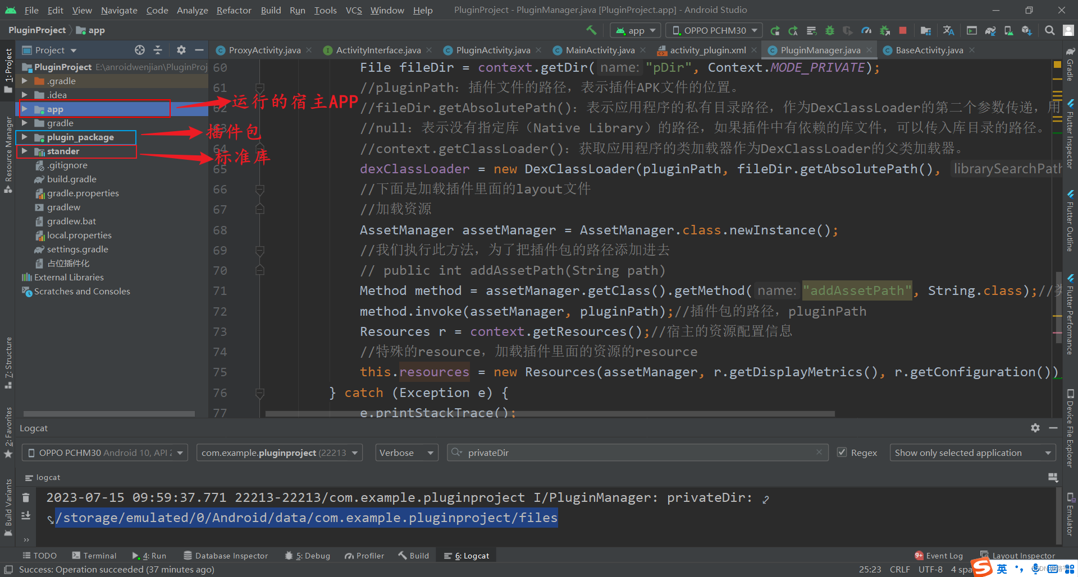The image size is (1078, 577).
Task: Open build.gradle file in project tree
Action: click(71, 179)
